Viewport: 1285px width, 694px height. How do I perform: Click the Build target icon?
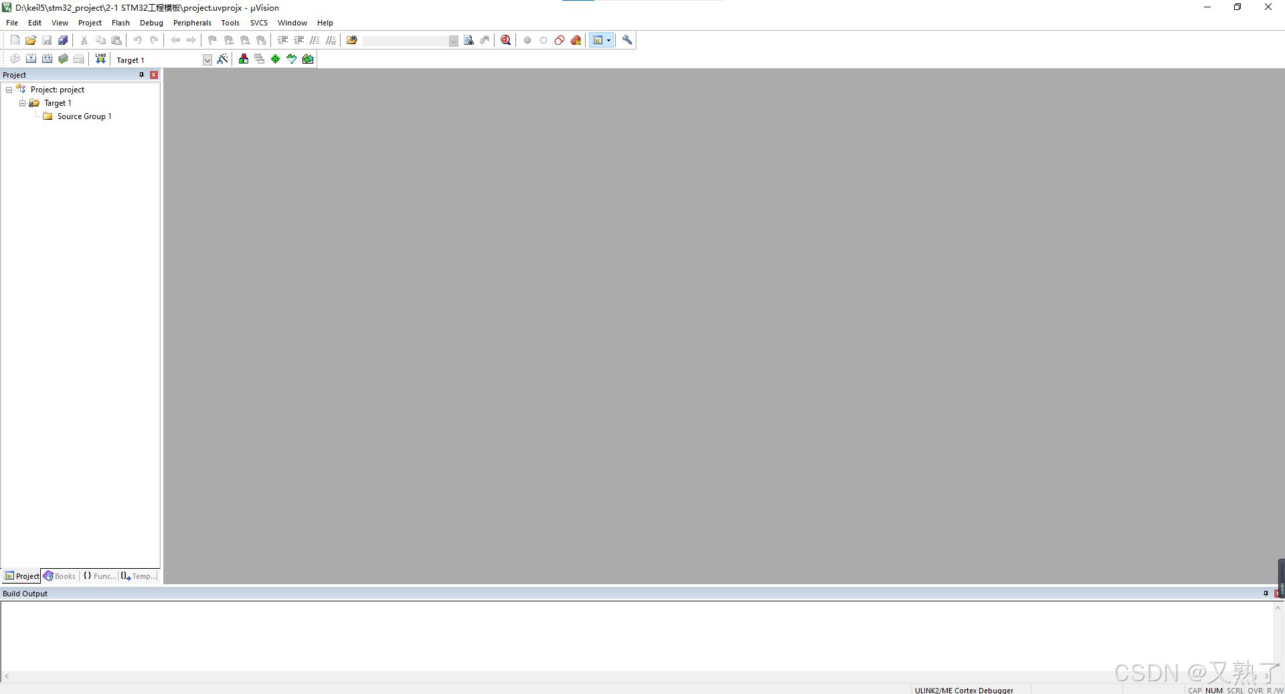(x=31, y=59)
